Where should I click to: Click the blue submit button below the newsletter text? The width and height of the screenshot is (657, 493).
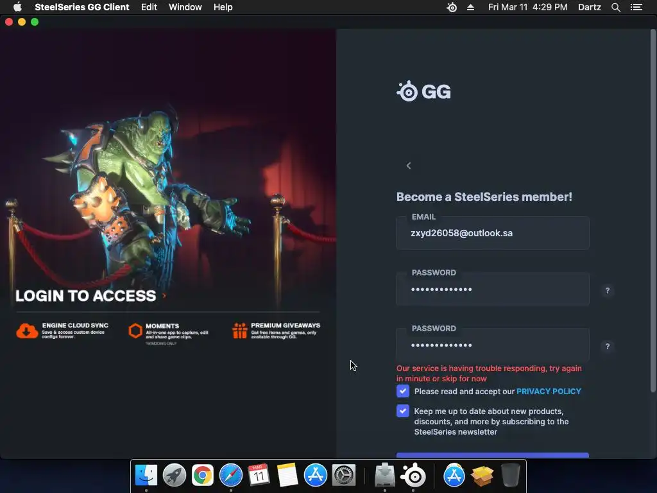[492, 455]
